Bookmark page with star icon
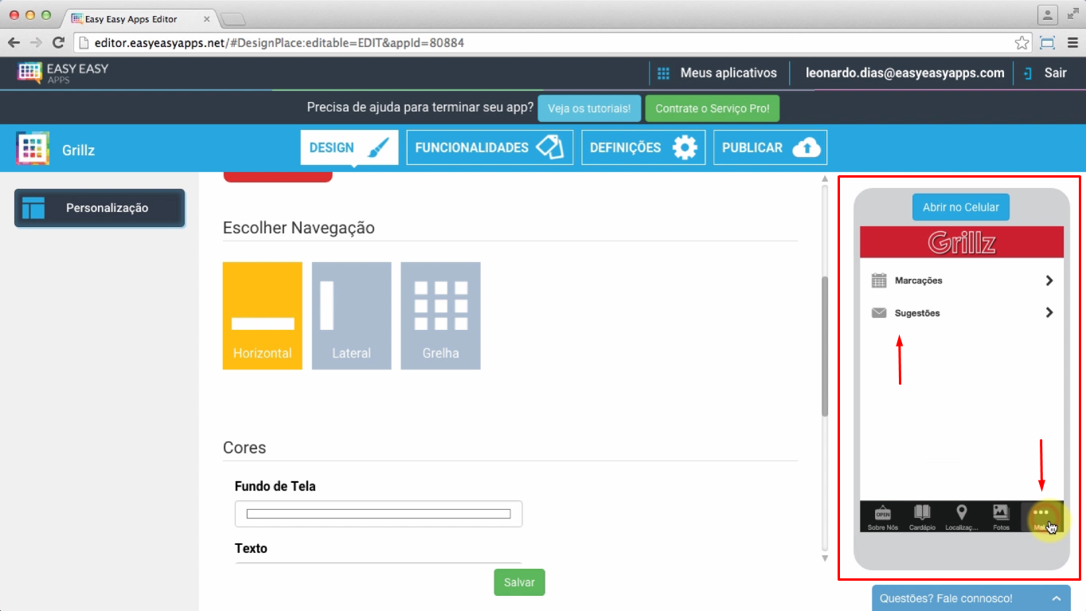 pos(1022,43)
